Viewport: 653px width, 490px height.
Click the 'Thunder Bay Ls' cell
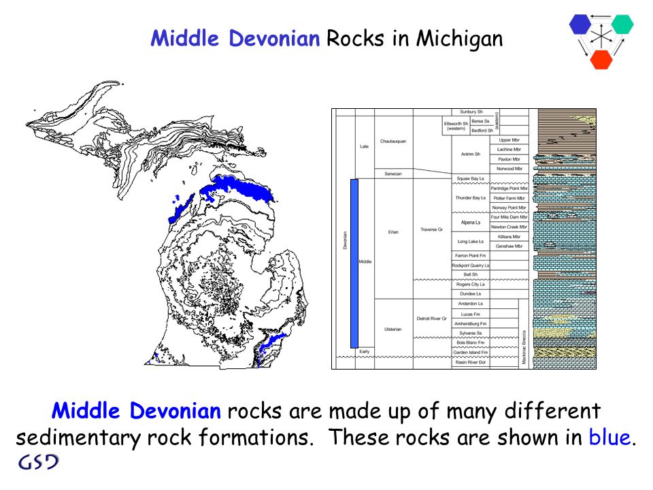tap(471, 198)
